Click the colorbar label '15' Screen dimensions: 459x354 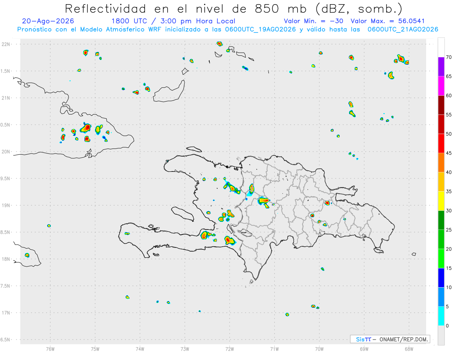tap(449, 268)
